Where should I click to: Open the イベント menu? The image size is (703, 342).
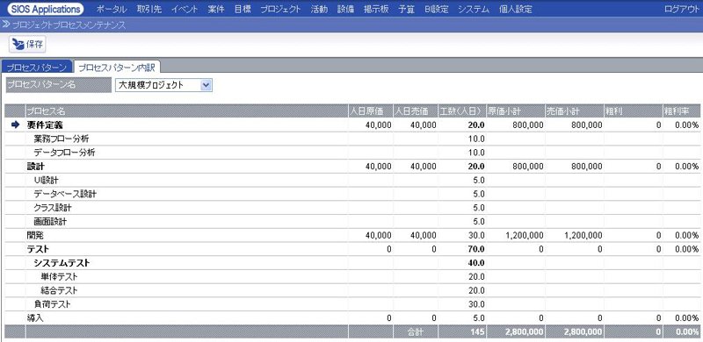click(185, 10)
